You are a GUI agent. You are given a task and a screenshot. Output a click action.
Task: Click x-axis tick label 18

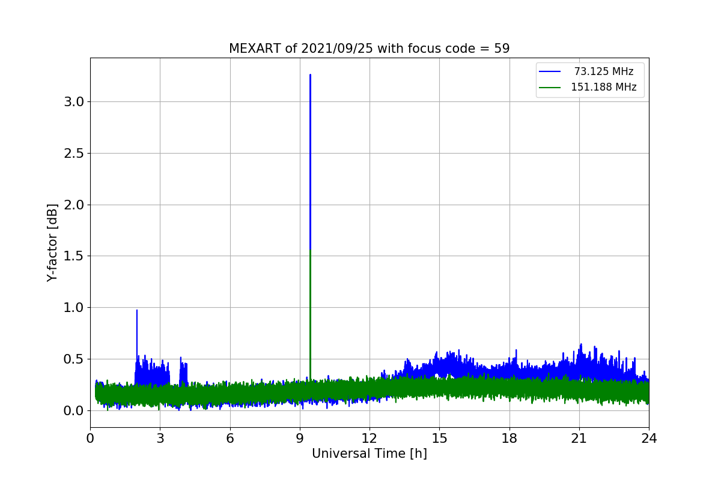coord(510,439)
